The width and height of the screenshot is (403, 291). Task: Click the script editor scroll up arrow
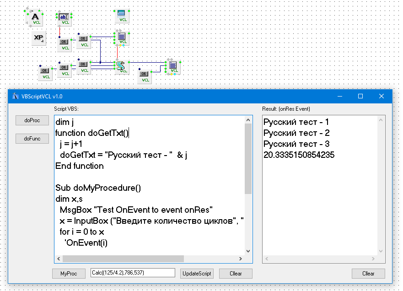point(248,120)
